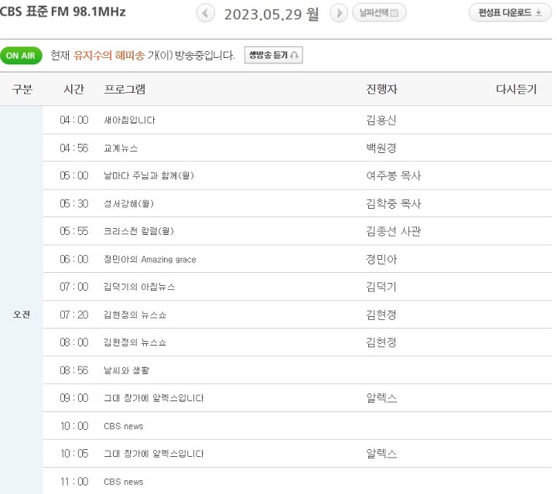Click the 06:00 time cell
The image size is (557, 494).
tap(74, 260)
